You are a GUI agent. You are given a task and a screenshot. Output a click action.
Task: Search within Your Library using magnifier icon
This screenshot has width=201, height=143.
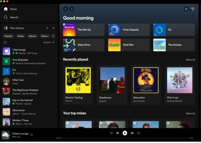pyautogui.click(x=5, y=43)
